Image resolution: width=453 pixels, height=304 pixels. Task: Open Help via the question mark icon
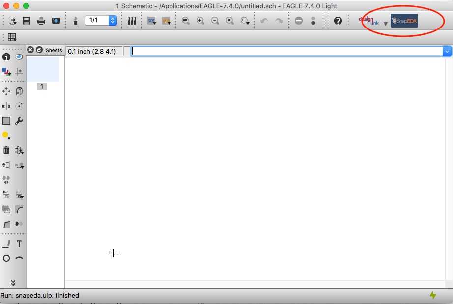338,21
